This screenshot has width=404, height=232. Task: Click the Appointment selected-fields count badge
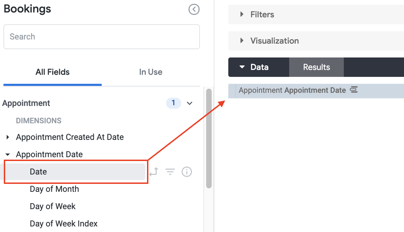tap(173, 103)
